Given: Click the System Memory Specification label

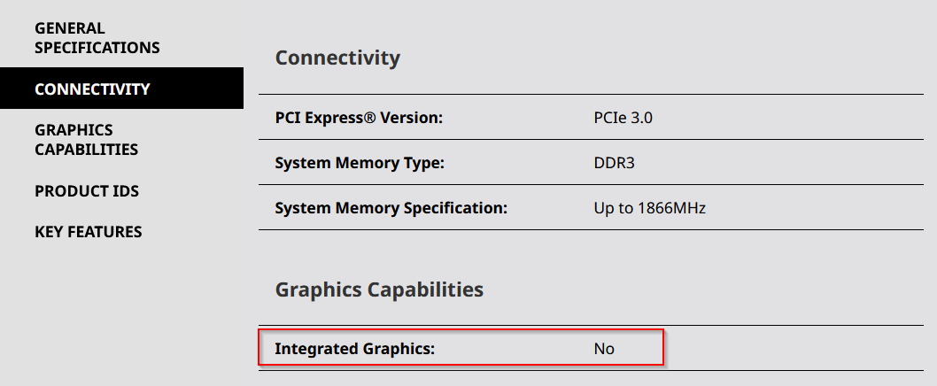Looking at the screenshot, I should (x=391, y=209).
